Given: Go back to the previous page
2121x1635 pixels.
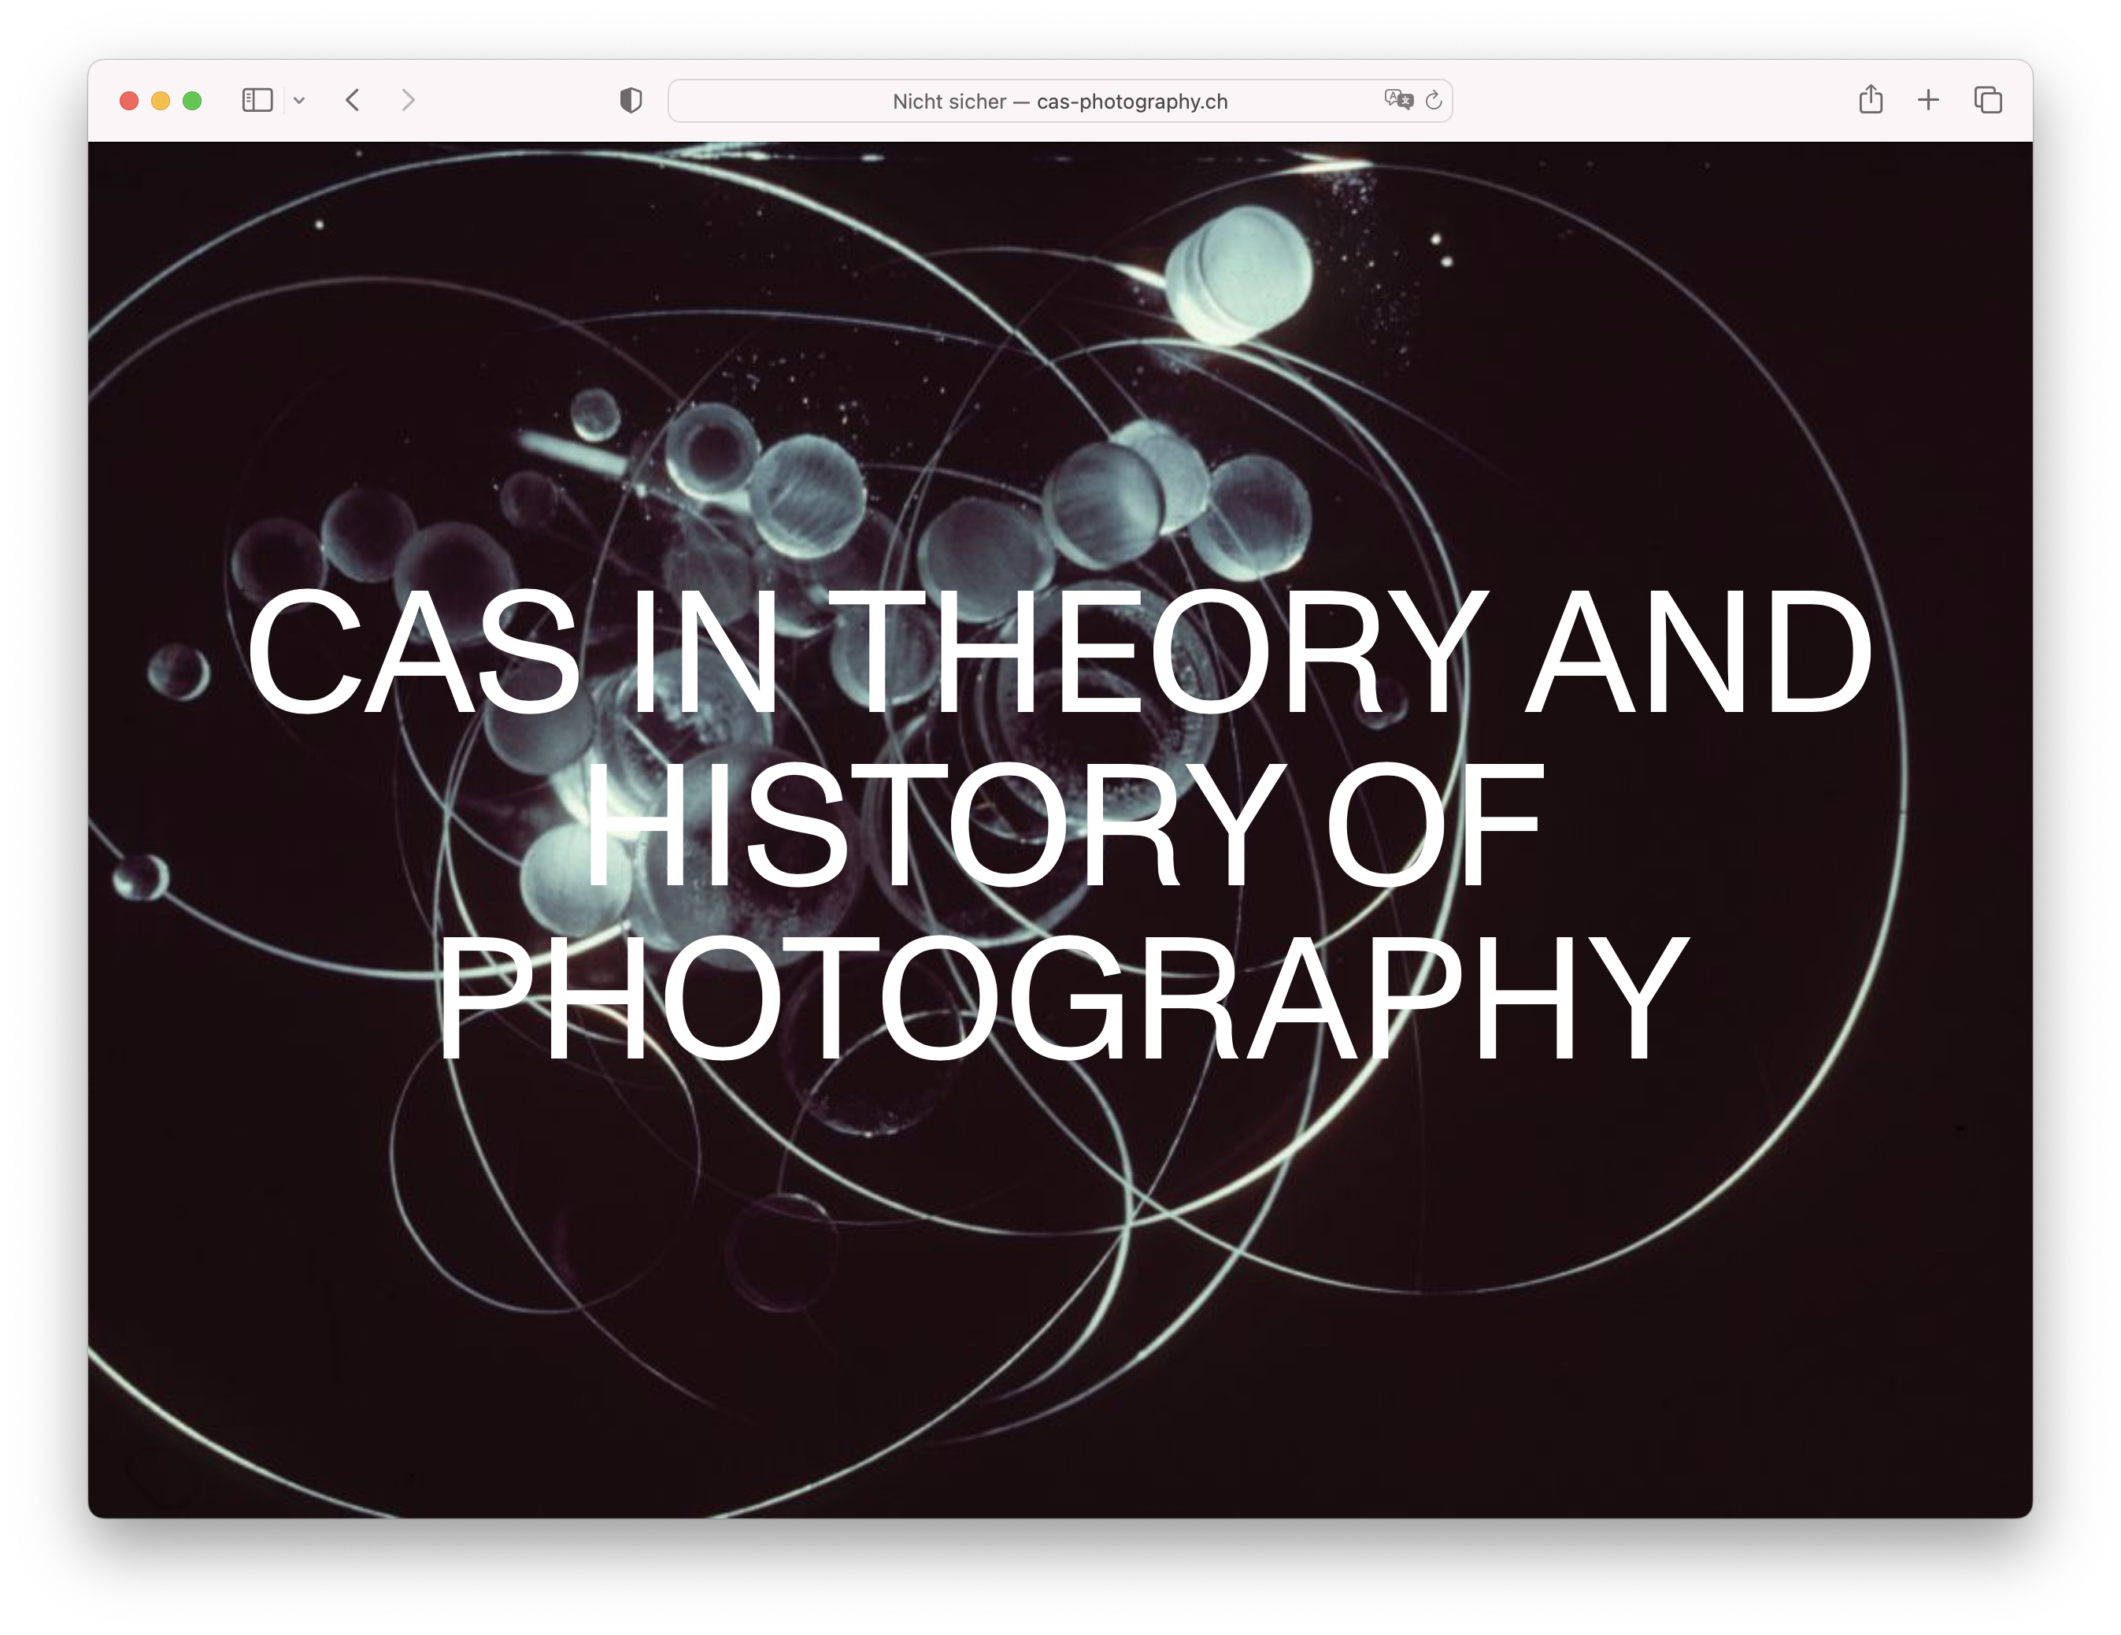Looking at the screenshot, I should click(353, 100).
